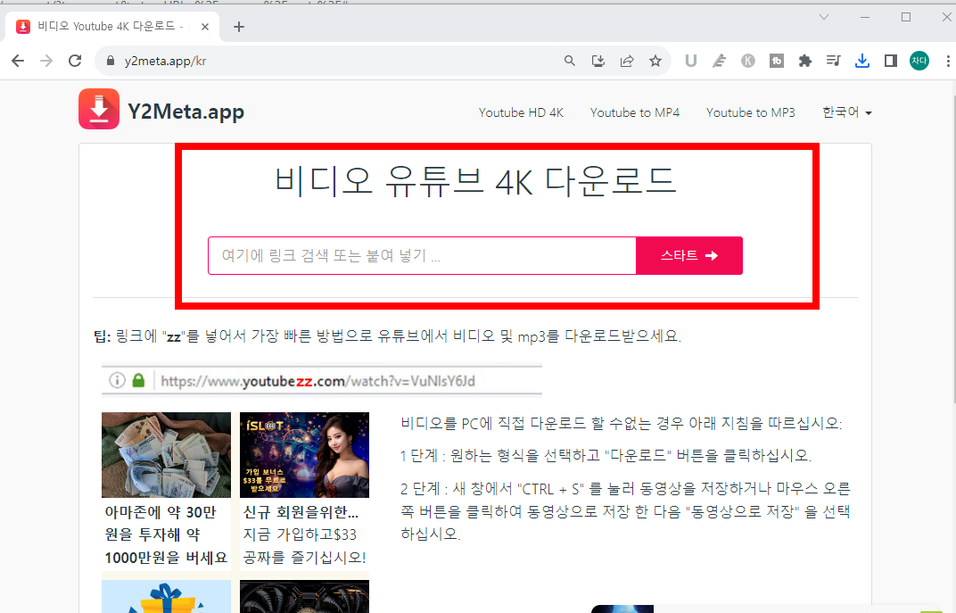Click the music playlist extension icon

[x=833, y=61]
